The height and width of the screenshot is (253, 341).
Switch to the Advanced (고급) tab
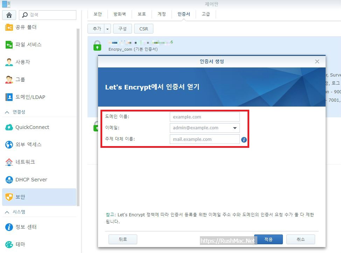(x=206, y=14)
